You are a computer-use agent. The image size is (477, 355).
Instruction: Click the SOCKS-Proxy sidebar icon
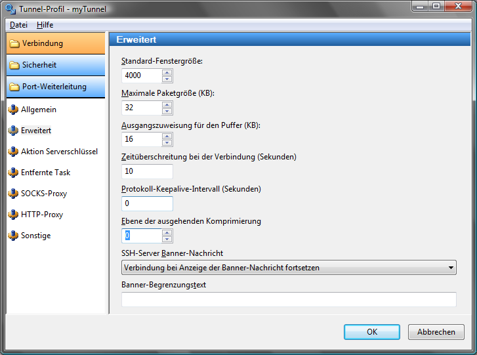[12, 194]
